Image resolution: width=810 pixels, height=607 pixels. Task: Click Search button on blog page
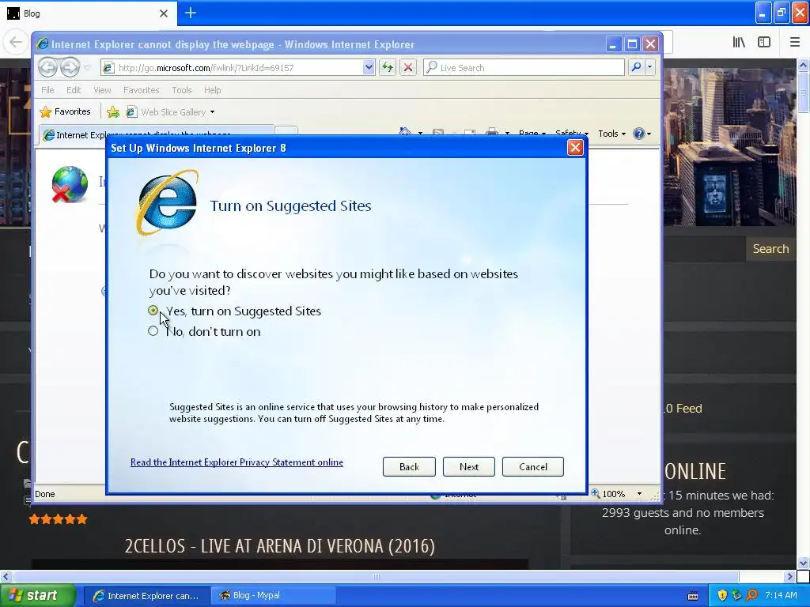[x=770, y=249]
